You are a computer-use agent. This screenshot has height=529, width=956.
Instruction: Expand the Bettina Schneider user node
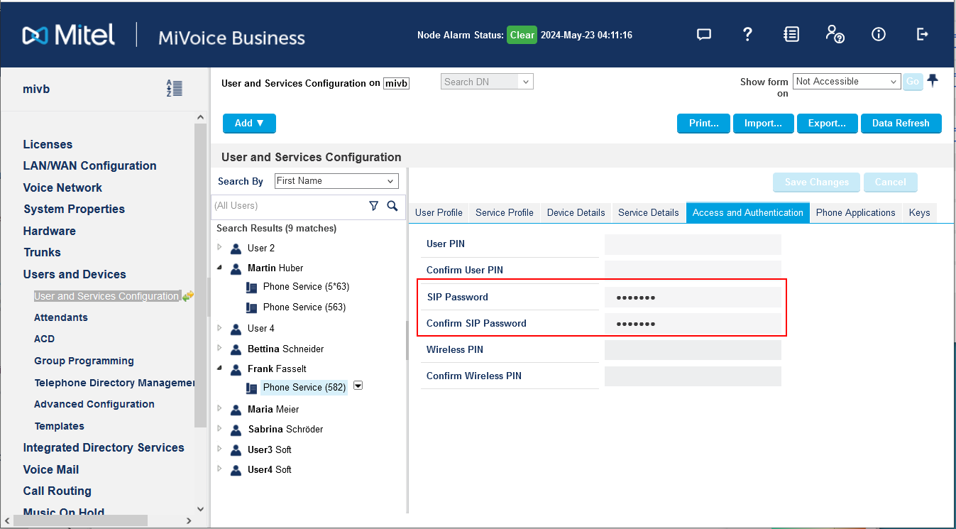pos(219,349)
